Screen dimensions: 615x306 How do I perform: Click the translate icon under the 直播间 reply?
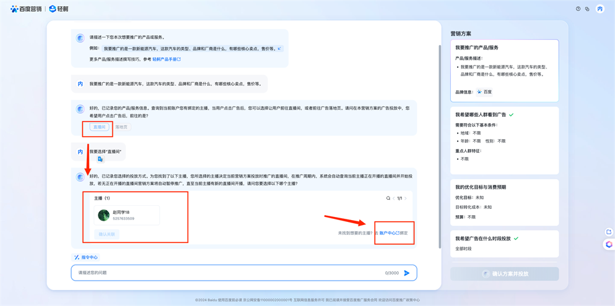(x=100, y=159)
